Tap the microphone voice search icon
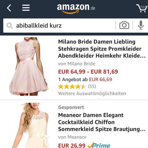This screenshot has width=148, height=148. 141,25
